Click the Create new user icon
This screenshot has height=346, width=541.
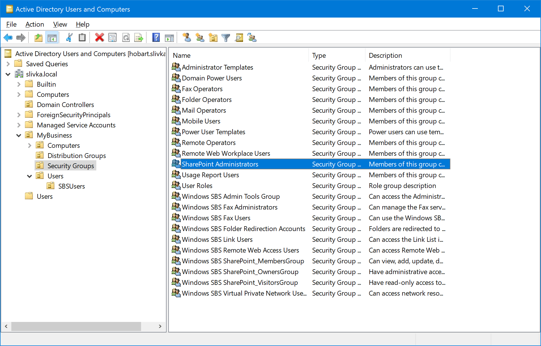coord(187,37)
